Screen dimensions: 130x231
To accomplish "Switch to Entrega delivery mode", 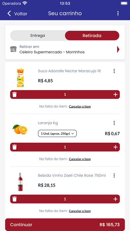I will tap(38, 36).
